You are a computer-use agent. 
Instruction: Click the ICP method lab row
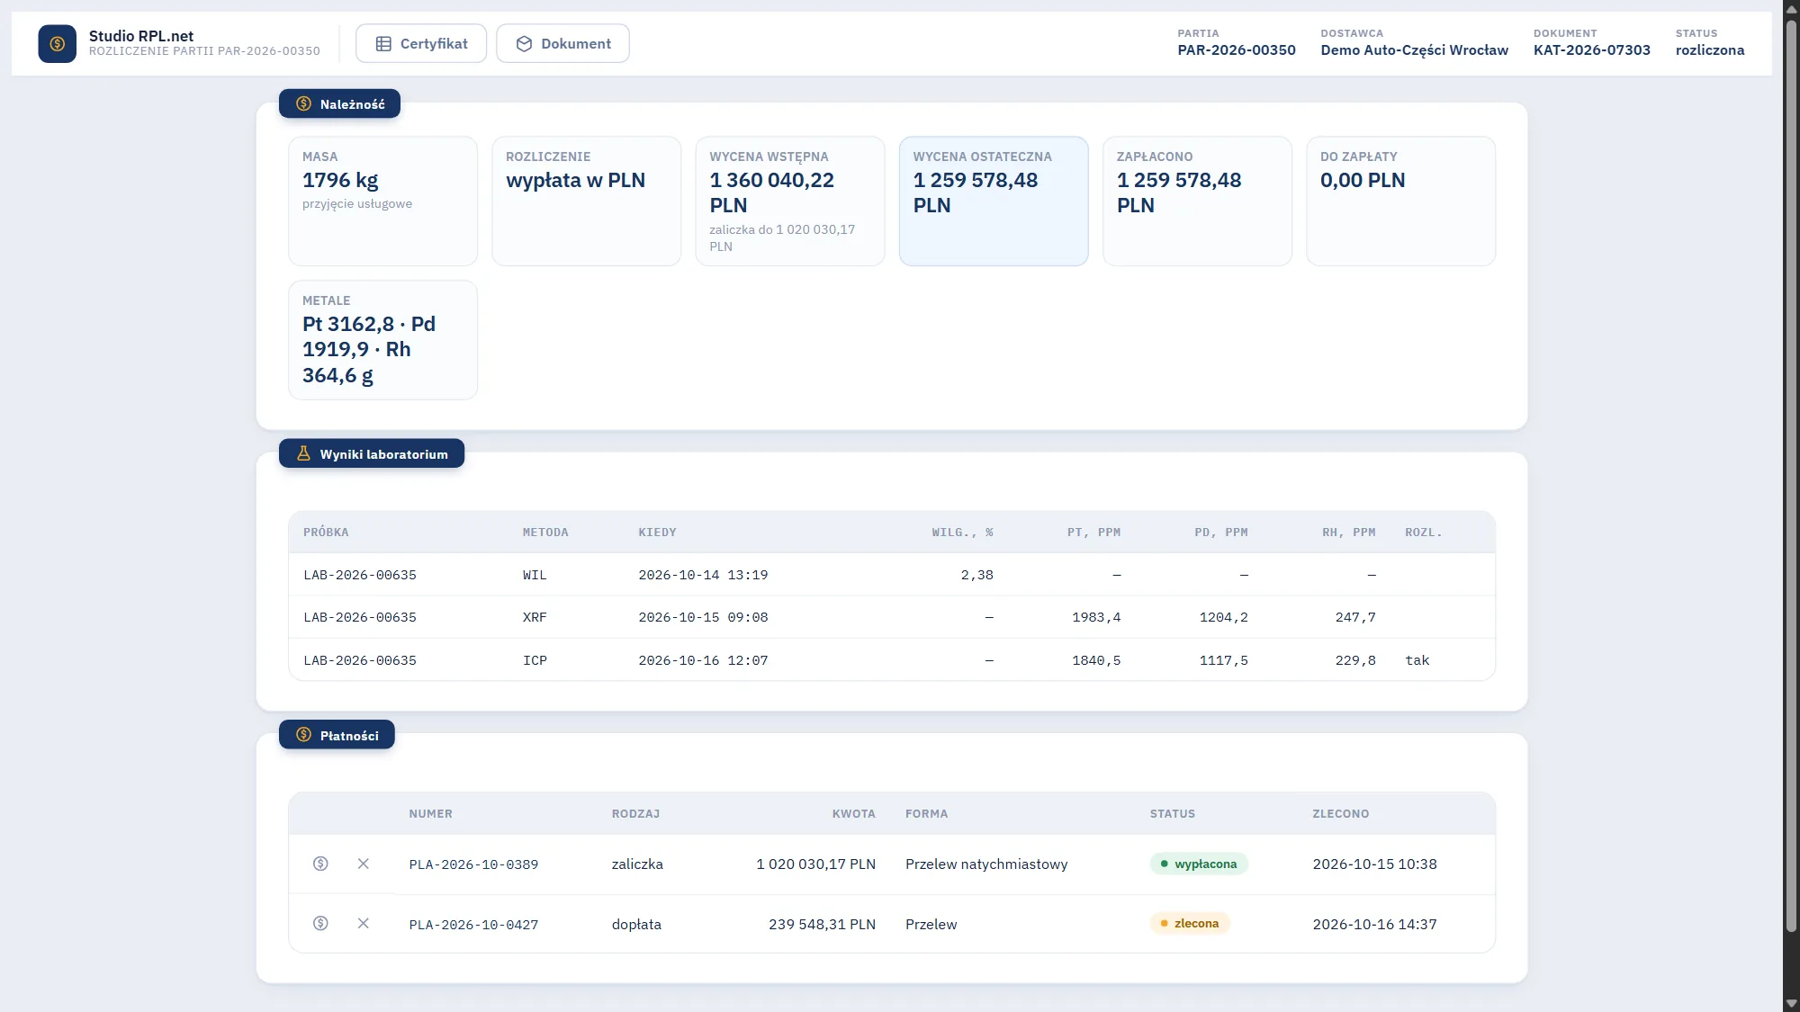[892, 660]
